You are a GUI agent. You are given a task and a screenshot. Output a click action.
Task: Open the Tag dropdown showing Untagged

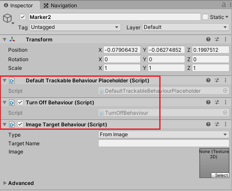pos(75,27)
